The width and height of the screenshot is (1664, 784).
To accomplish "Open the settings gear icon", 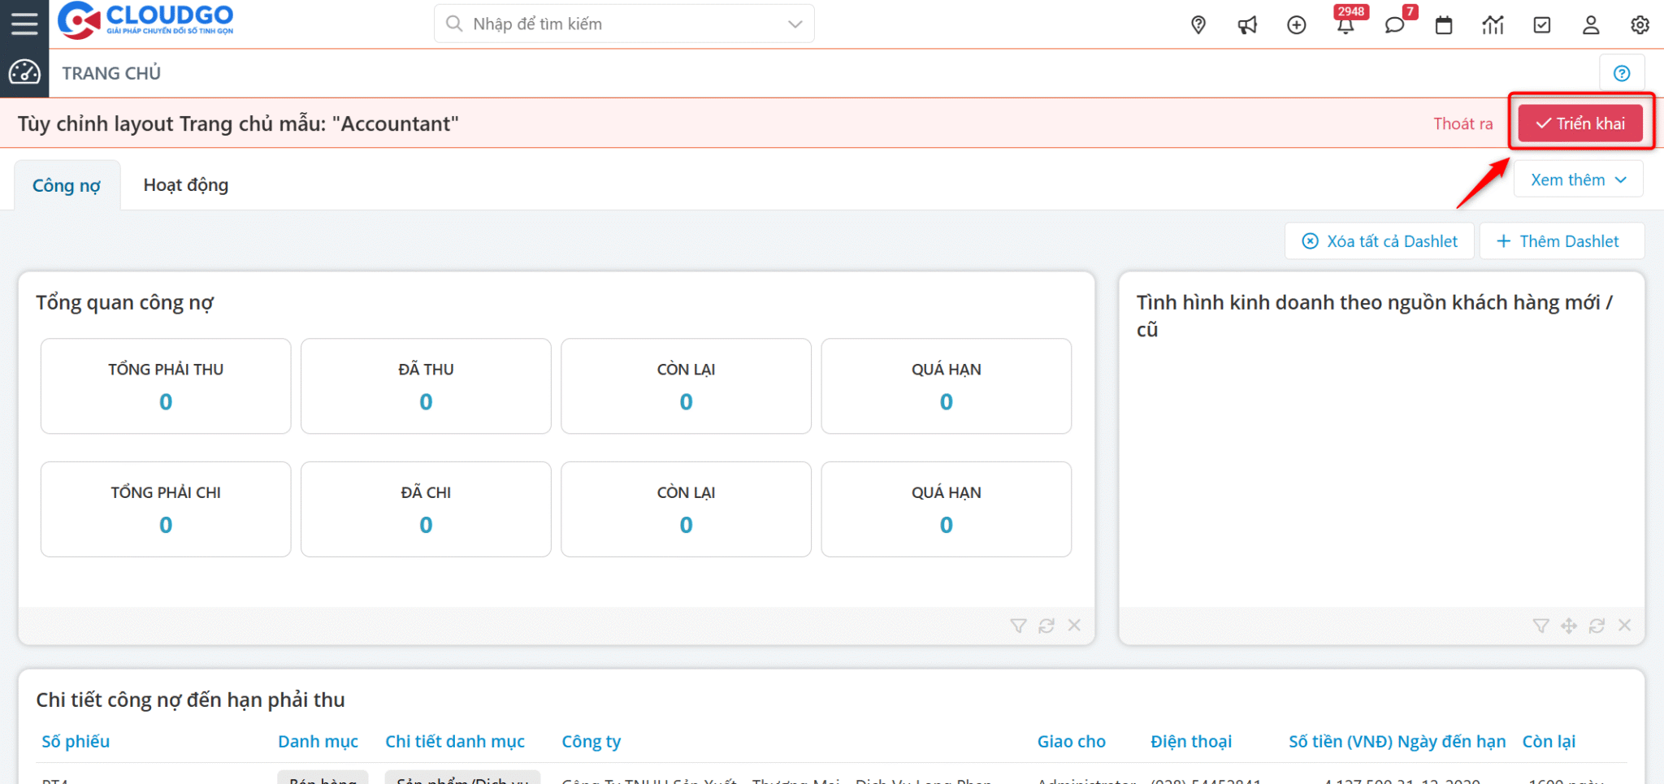I will [x=1640, y=25].
